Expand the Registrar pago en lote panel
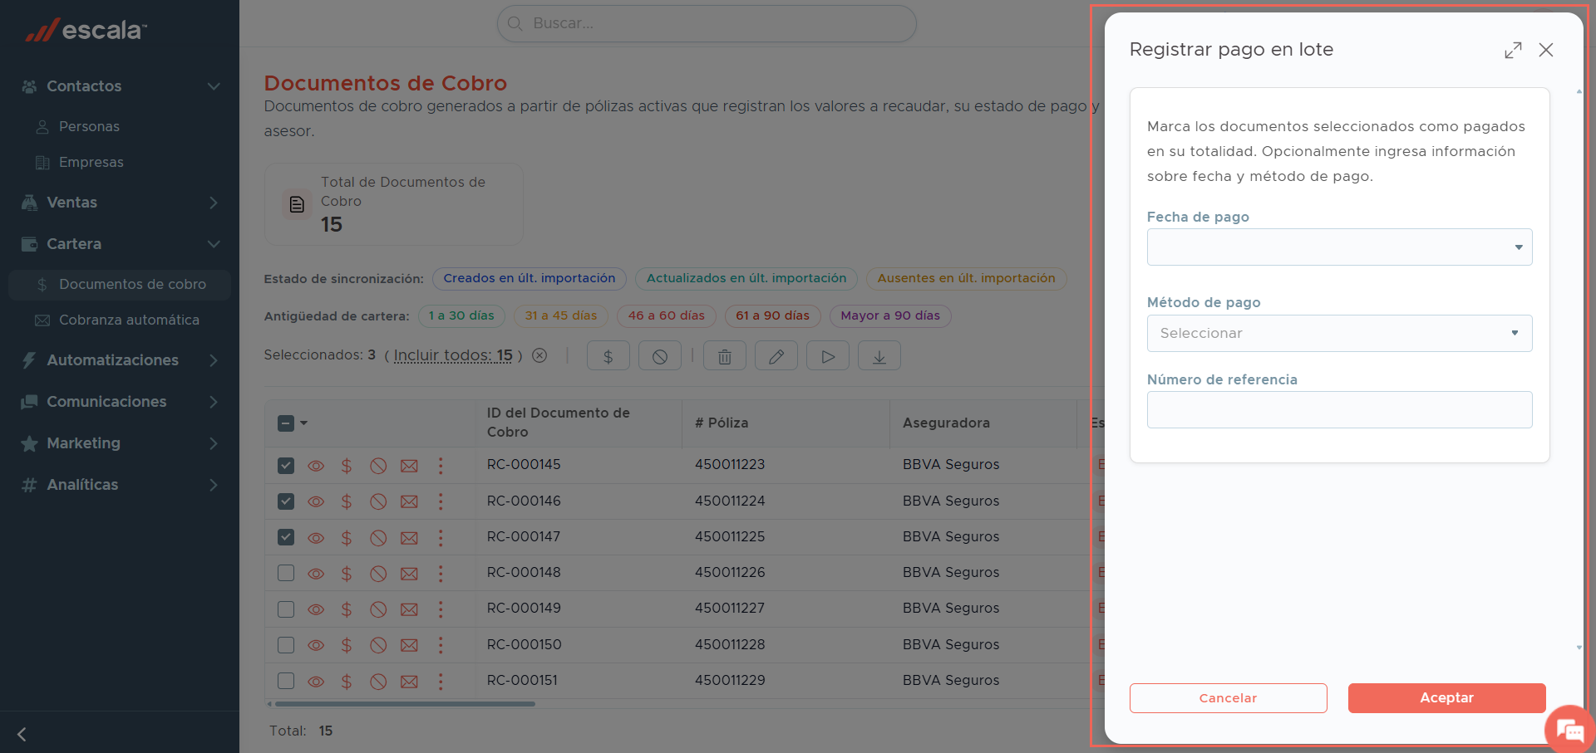1596x753 pixels. point(1513,50)
